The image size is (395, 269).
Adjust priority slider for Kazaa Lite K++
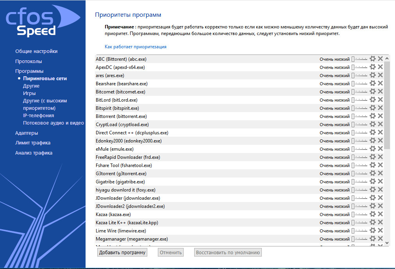point(359,223)
